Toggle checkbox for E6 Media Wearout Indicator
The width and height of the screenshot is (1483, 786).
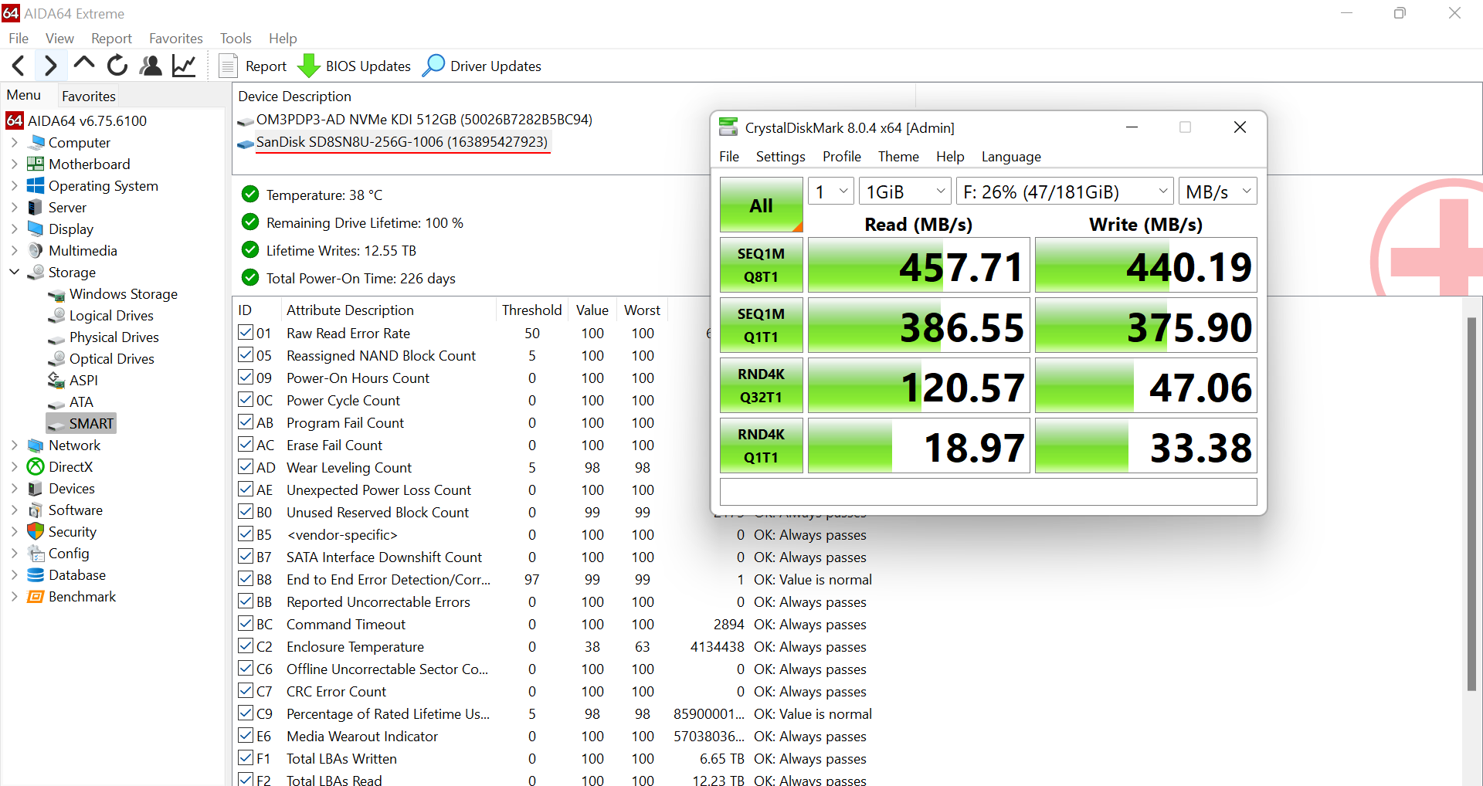246,736
